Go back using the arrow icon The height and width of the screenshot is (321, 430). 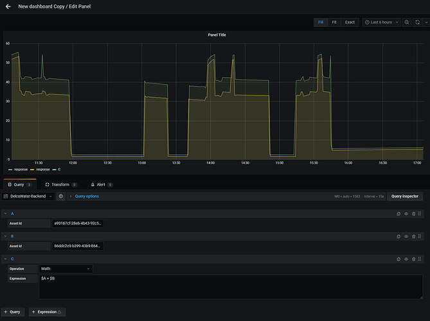point(8,6)
